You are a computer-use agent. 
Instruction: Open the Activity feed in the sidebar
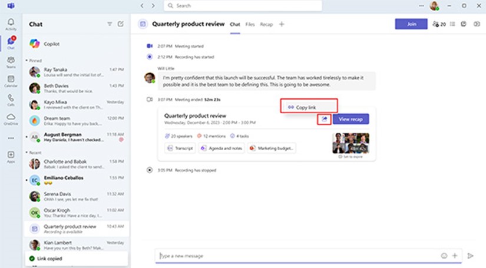coord(11,24)
